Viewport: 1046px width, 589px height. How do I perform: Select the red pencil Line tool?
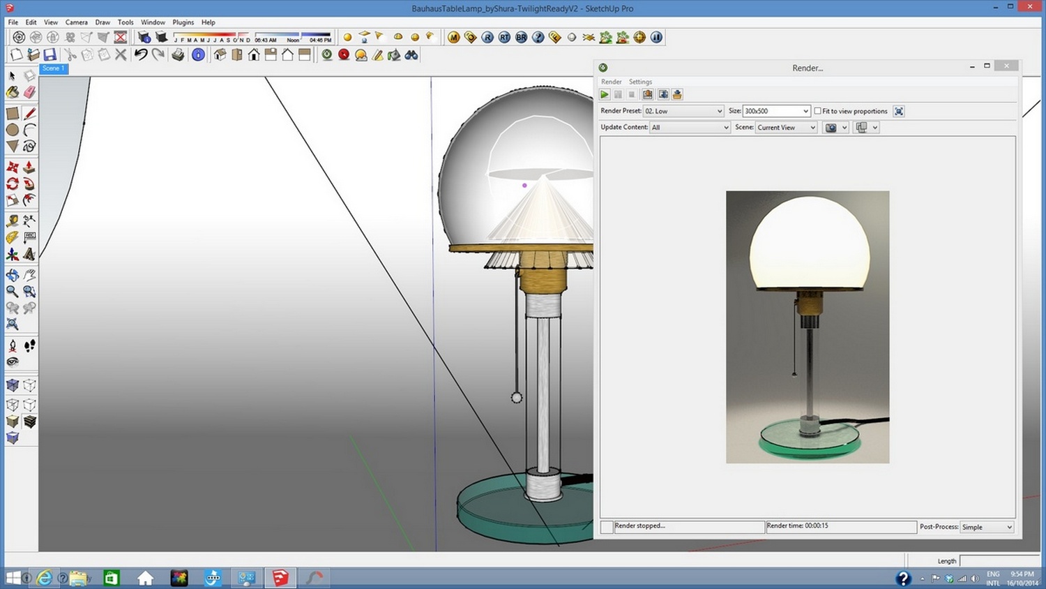[29, 113]
